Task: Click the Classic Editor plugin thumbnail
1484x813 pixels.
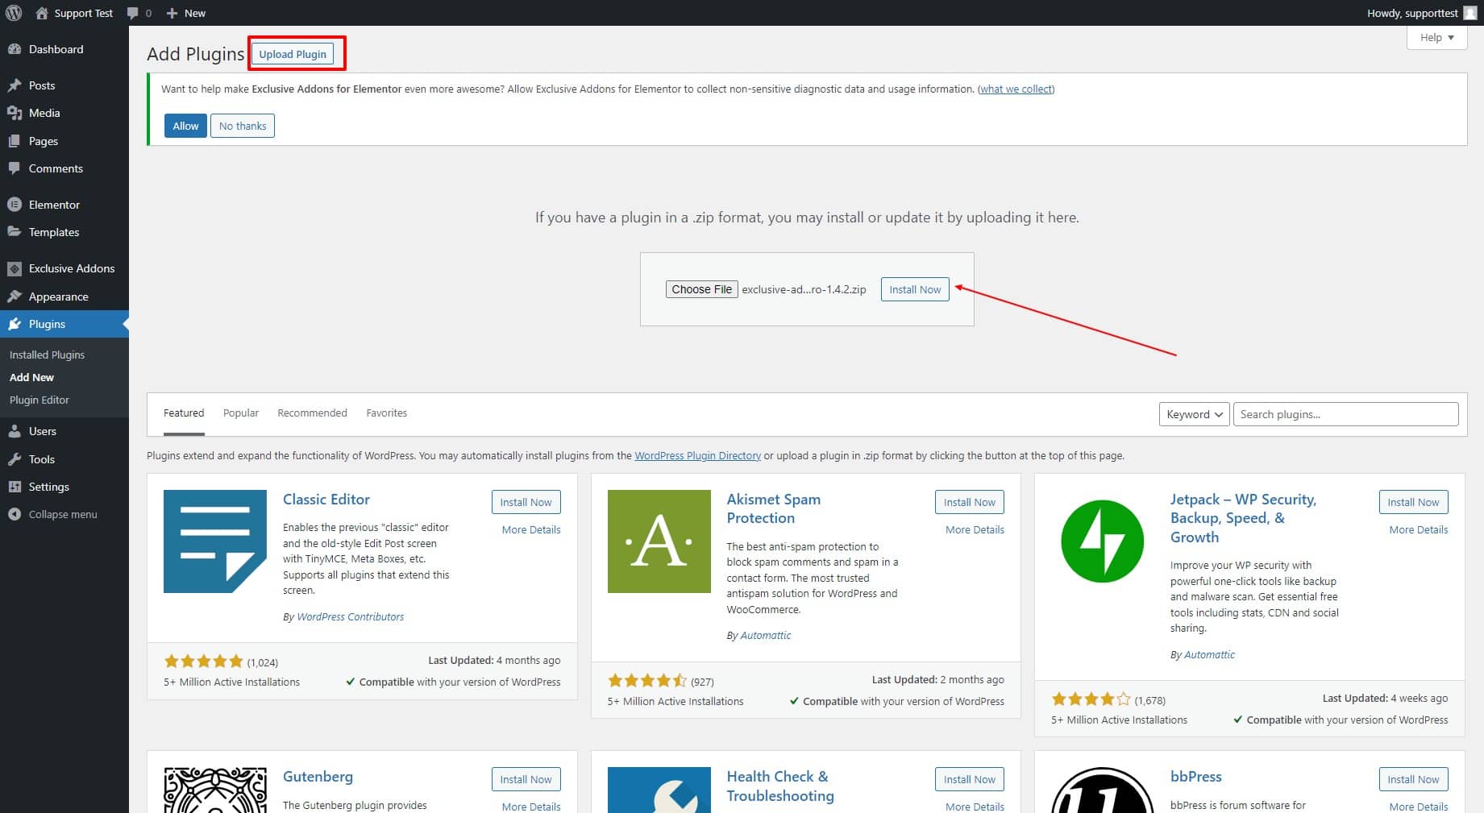Action: click(215, 541)
